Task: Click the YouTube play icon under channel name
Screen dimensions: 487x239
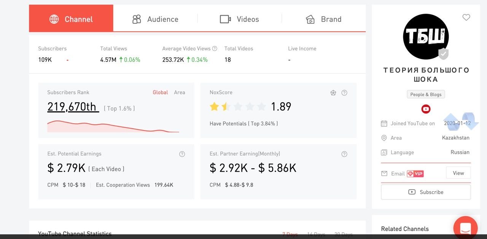Action: [426, 109]
